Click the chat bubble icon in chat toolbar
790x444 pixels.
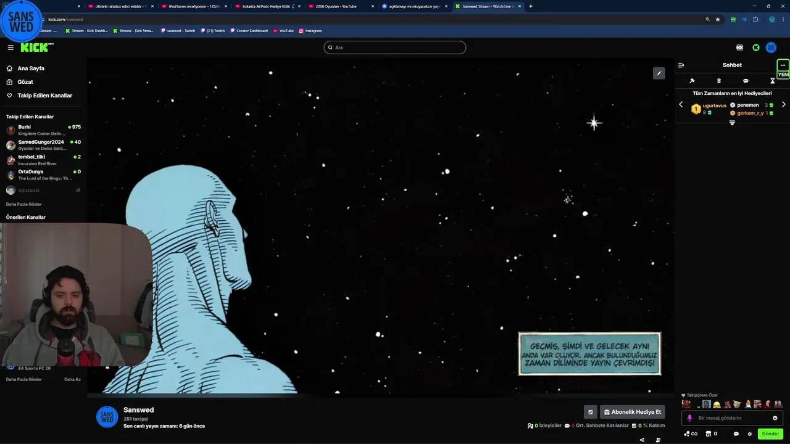(x=746, y=81)
